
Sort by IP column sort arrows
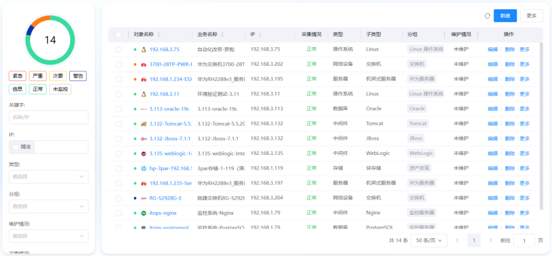click(x=260, y=35)
